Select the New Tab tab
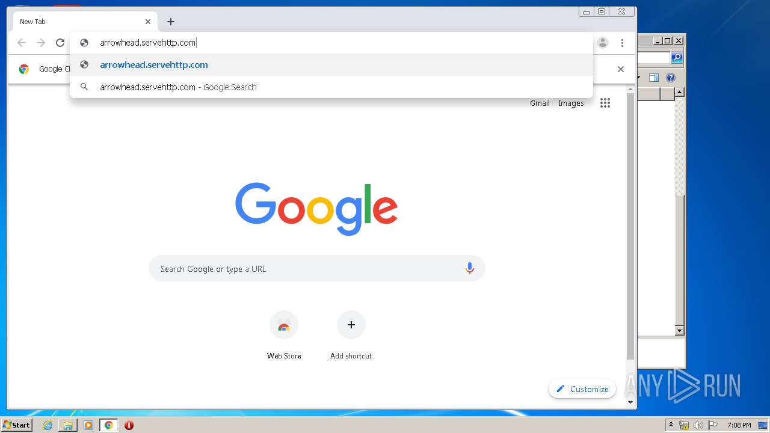 [85, 22]
